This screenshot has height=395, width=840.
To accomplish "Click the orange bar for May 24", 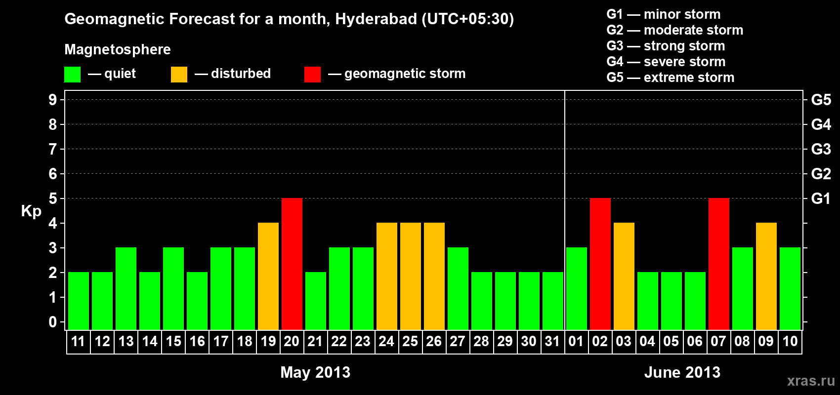I will pos(387,276).
